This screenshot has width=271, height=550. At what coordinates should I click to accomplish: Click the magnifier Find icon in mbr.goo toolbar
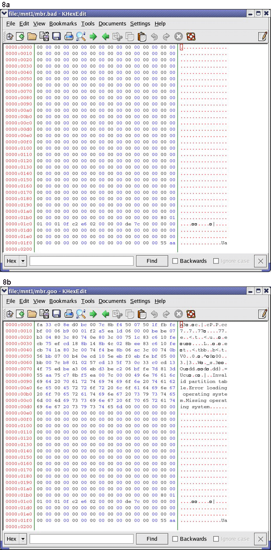pyautogui.click(x=81, y=314)
